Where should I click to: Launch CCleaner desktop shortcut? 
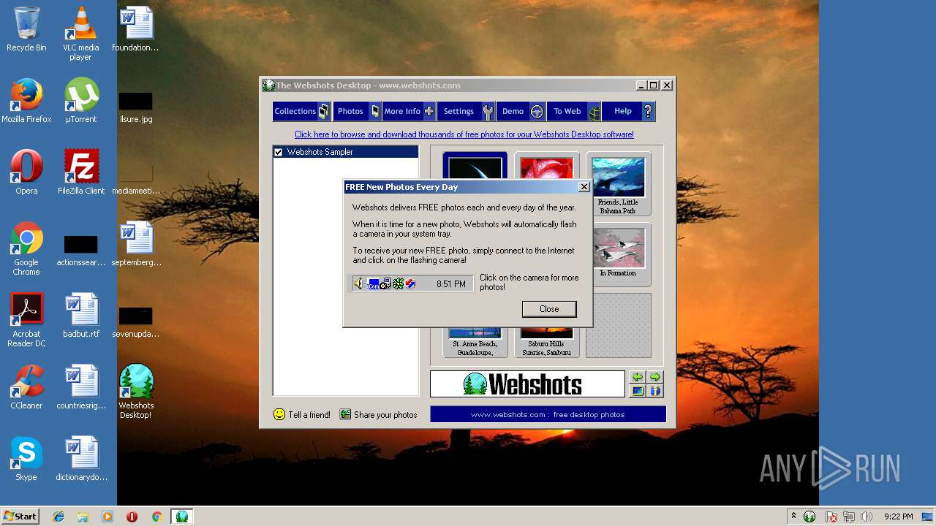coord(26,387)
